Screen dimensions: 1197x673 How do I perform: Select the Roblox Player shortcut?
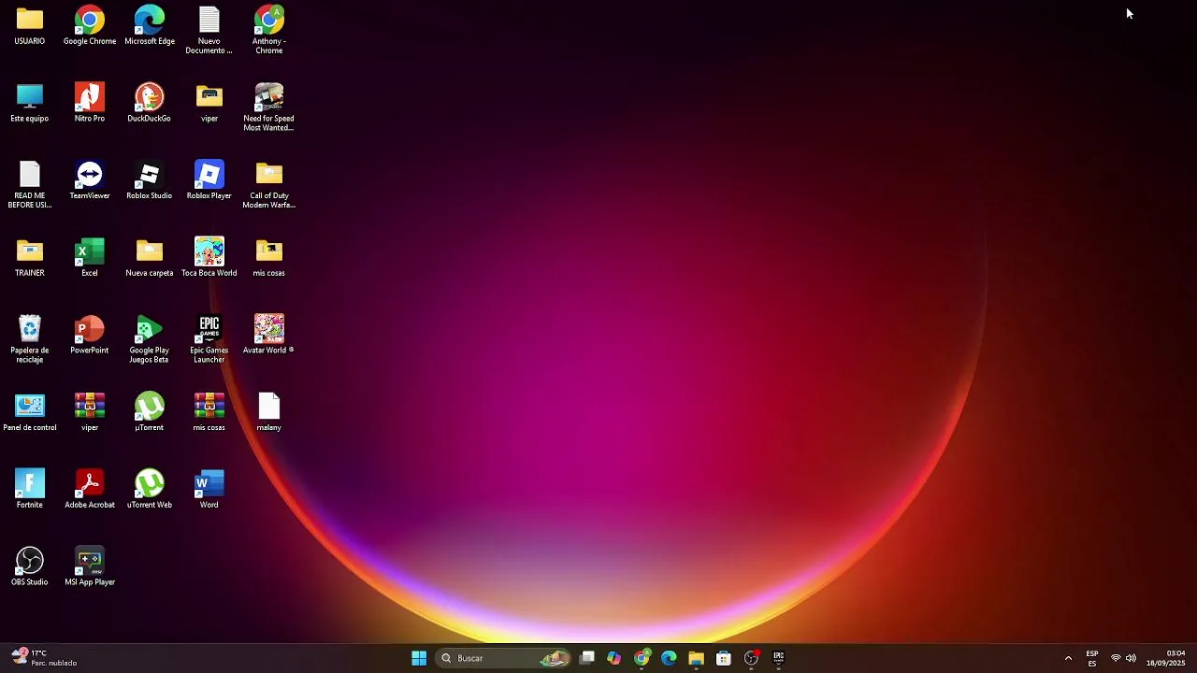[209, 181]
